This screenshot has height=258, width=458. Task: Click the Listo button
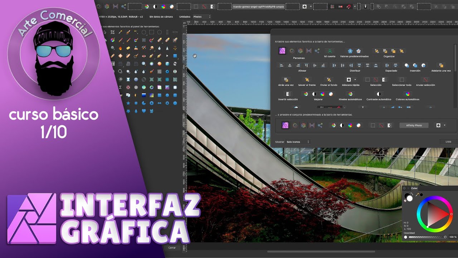448,142
